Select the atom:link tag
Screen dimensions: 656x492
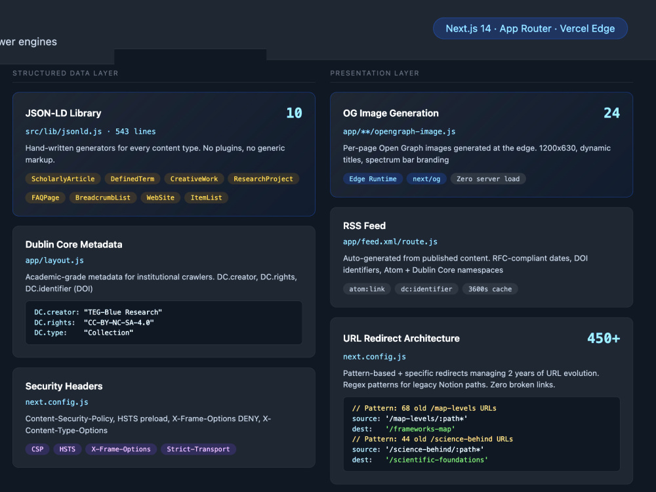point(367,289)
